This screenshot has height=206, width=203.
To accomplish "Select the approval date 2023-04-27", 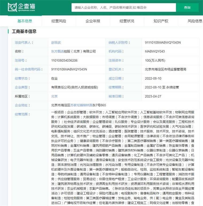I will click(x=153, y=96).
